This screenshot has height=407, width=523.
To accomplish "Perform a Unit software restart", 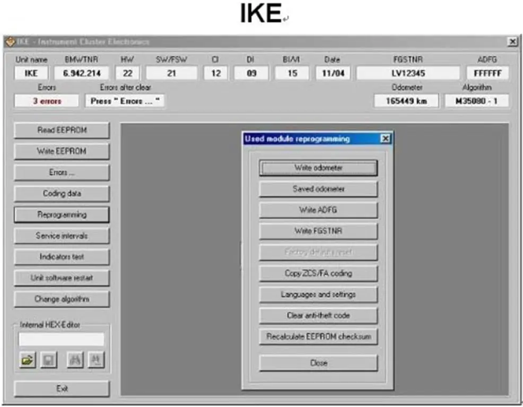I will pyautogui.click(x=62, y=278).
